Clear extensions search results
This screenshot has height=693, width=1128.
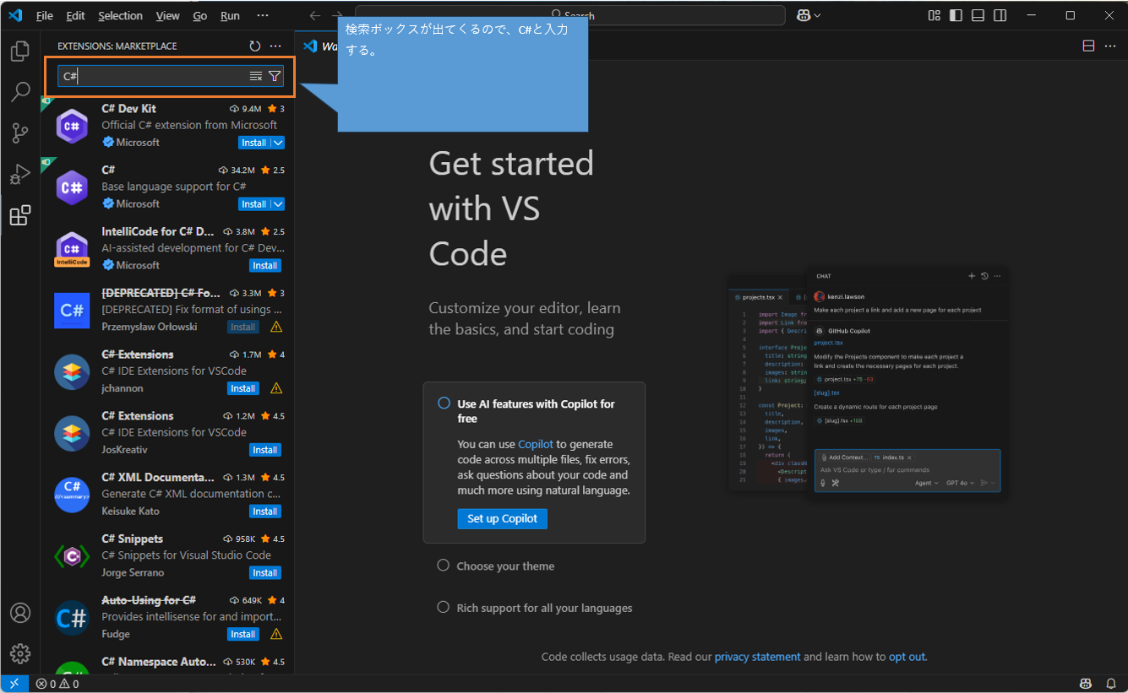click(256, 77)
